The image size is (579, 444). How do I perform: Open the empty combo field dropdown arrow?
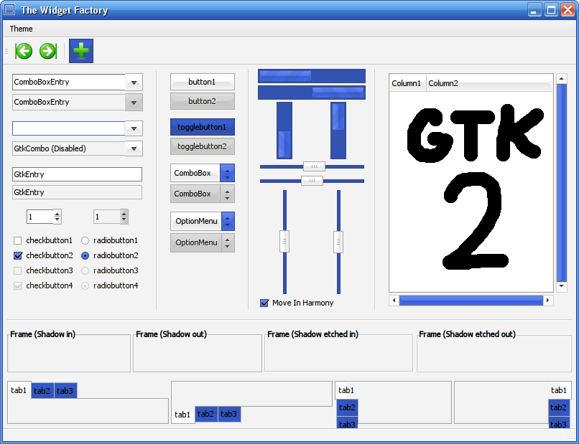[x=134, y=128]
